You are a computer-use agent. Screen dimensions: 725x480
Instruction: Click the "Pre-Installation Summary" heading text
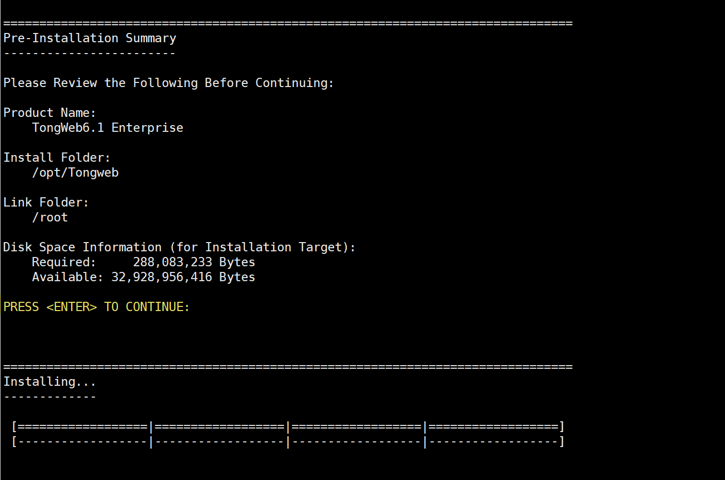[90, 39]
